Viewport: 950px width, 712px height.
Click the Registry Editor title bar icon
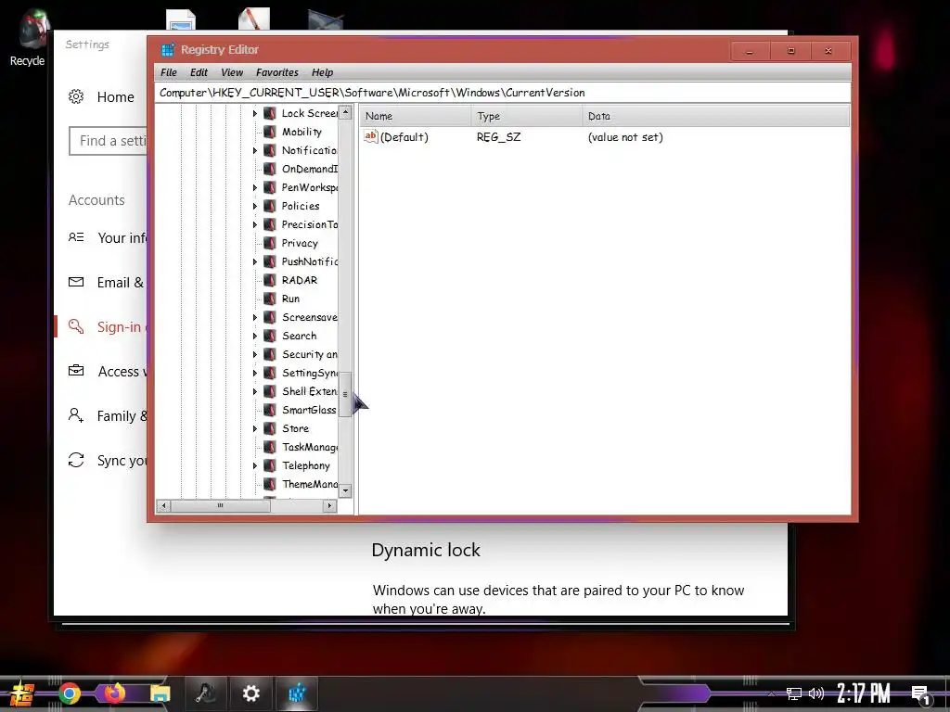pyautogui.click(x=168, y=50)
